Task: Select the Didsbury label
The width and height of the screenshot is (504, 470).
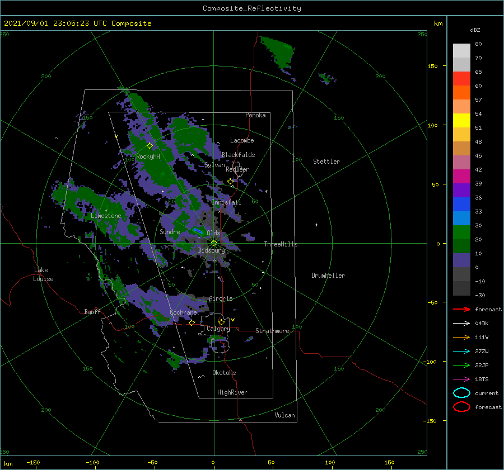Action: [x=212, y=250]
